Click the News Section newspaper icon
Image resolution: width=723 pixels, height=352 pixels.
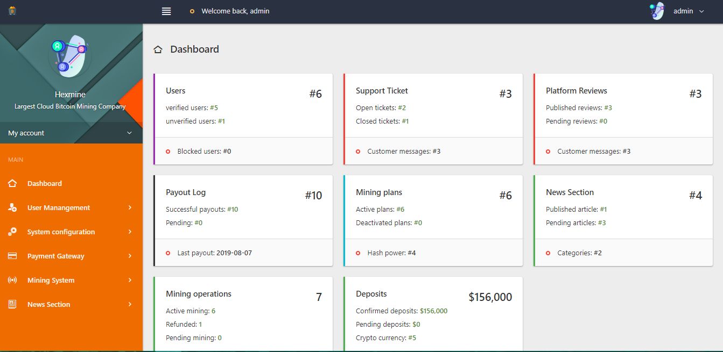12,304
